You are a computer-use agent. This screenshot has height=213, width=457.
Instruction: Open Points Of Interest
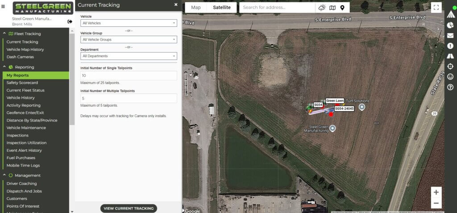(23, 206)
